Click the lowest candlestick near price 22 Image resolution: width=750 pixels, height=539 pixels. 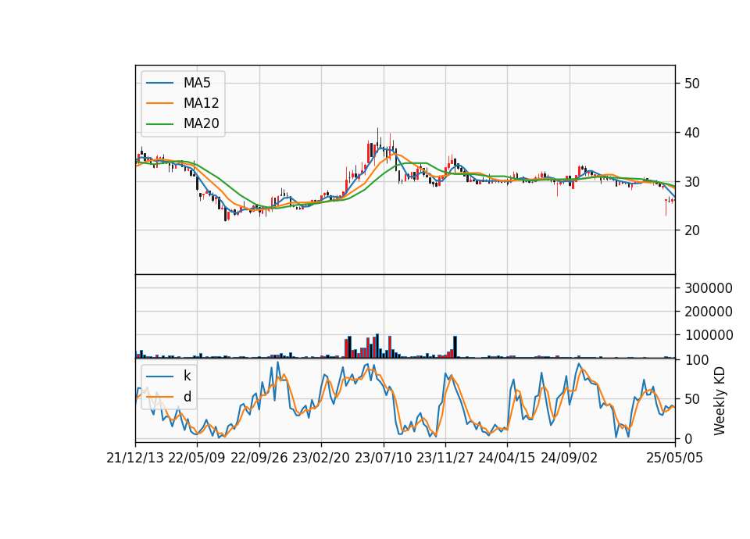226,212
